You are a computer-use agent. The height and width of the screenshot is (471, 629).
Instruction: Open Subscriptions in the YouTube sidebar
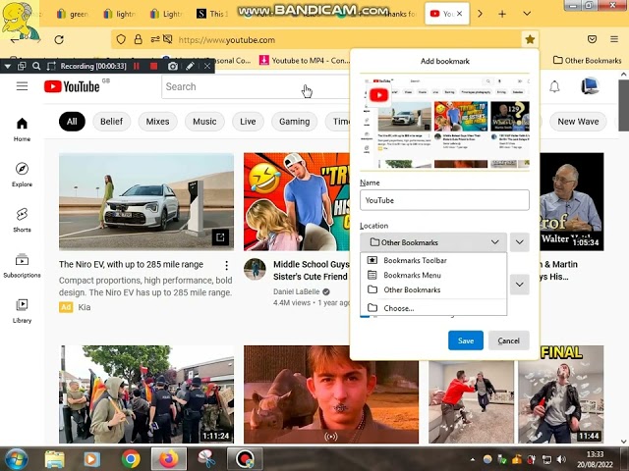[x=22, y=266]
